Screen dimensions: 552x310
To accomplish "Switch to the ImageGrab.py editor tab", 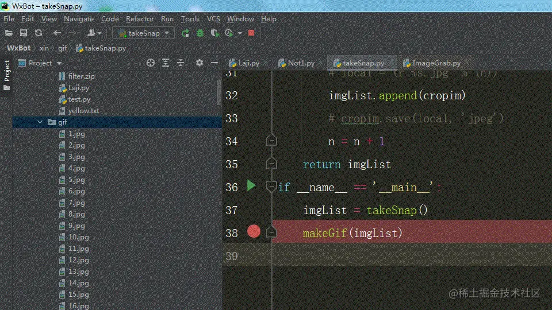I will pyautogui.click(x=432, y=63).
